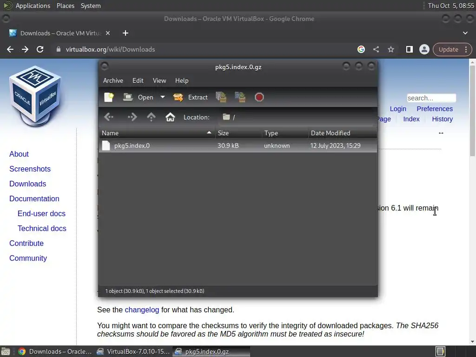Open Technical docs link
This screenshot has width=476, height=357.
(42, 229)
